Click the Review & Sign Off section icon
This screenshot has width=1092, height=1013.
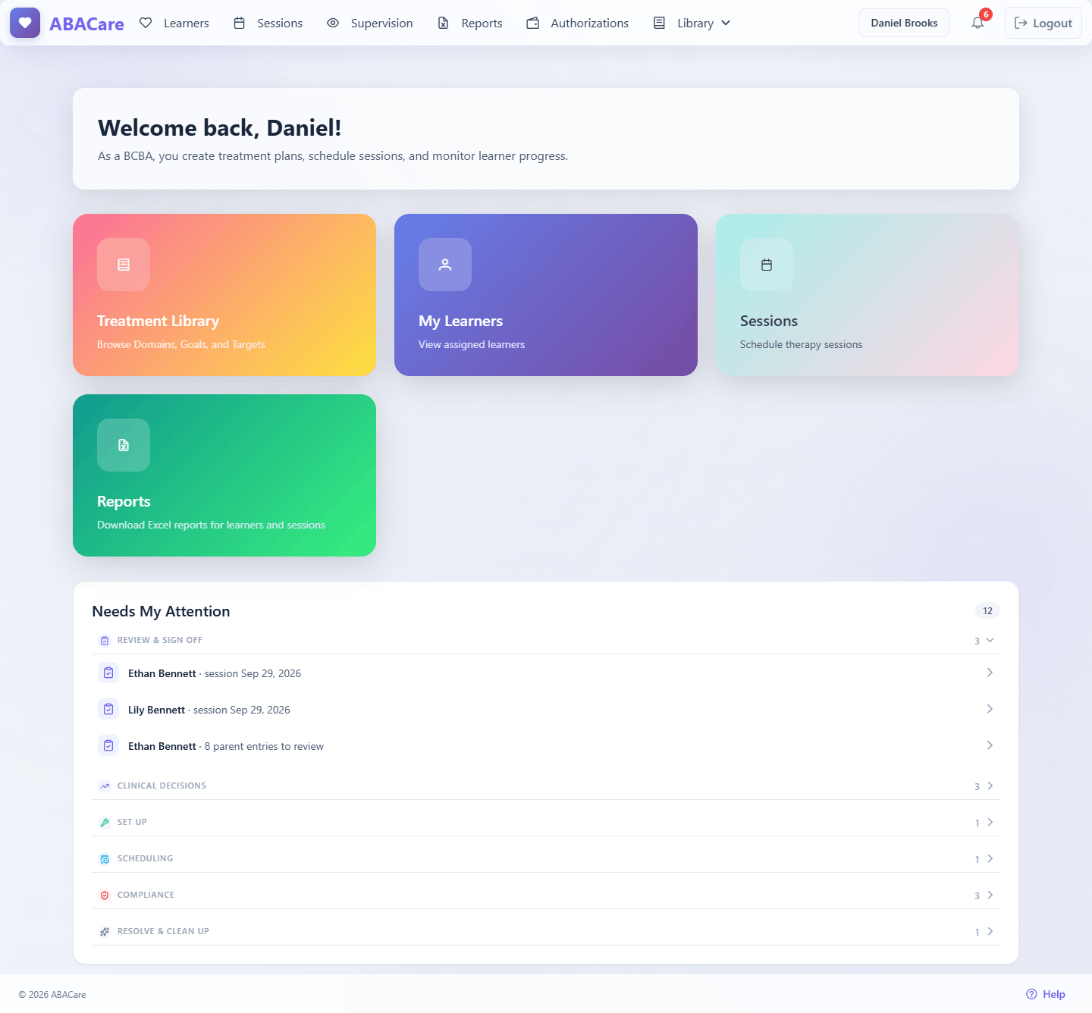[x=105, y=641]
